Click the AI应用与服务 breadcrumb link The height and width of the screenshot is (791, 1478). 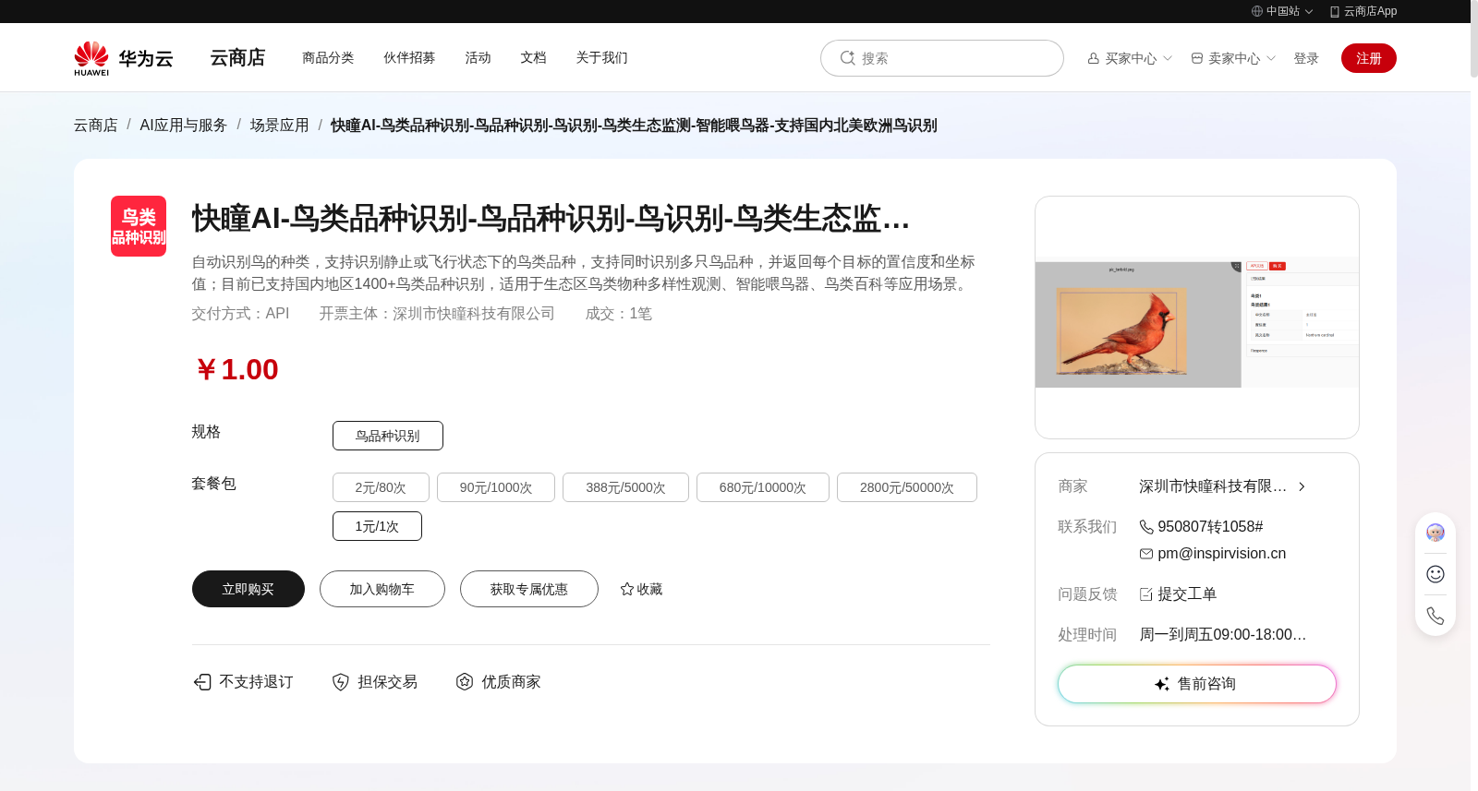click(x=184, y=126)
